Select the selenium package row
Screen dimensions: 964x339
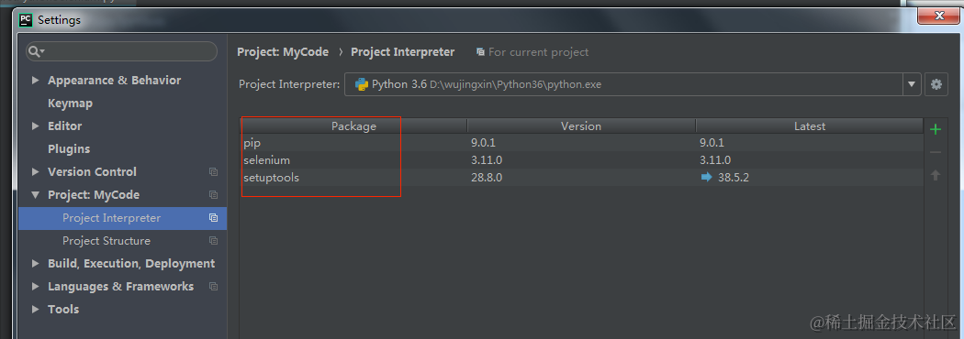pos(581,160)
